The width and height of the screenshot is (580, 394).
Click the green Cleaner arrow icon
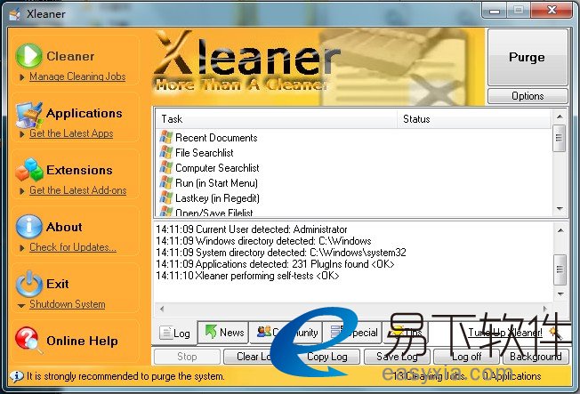pyautogui.click(x=28, y=55)
